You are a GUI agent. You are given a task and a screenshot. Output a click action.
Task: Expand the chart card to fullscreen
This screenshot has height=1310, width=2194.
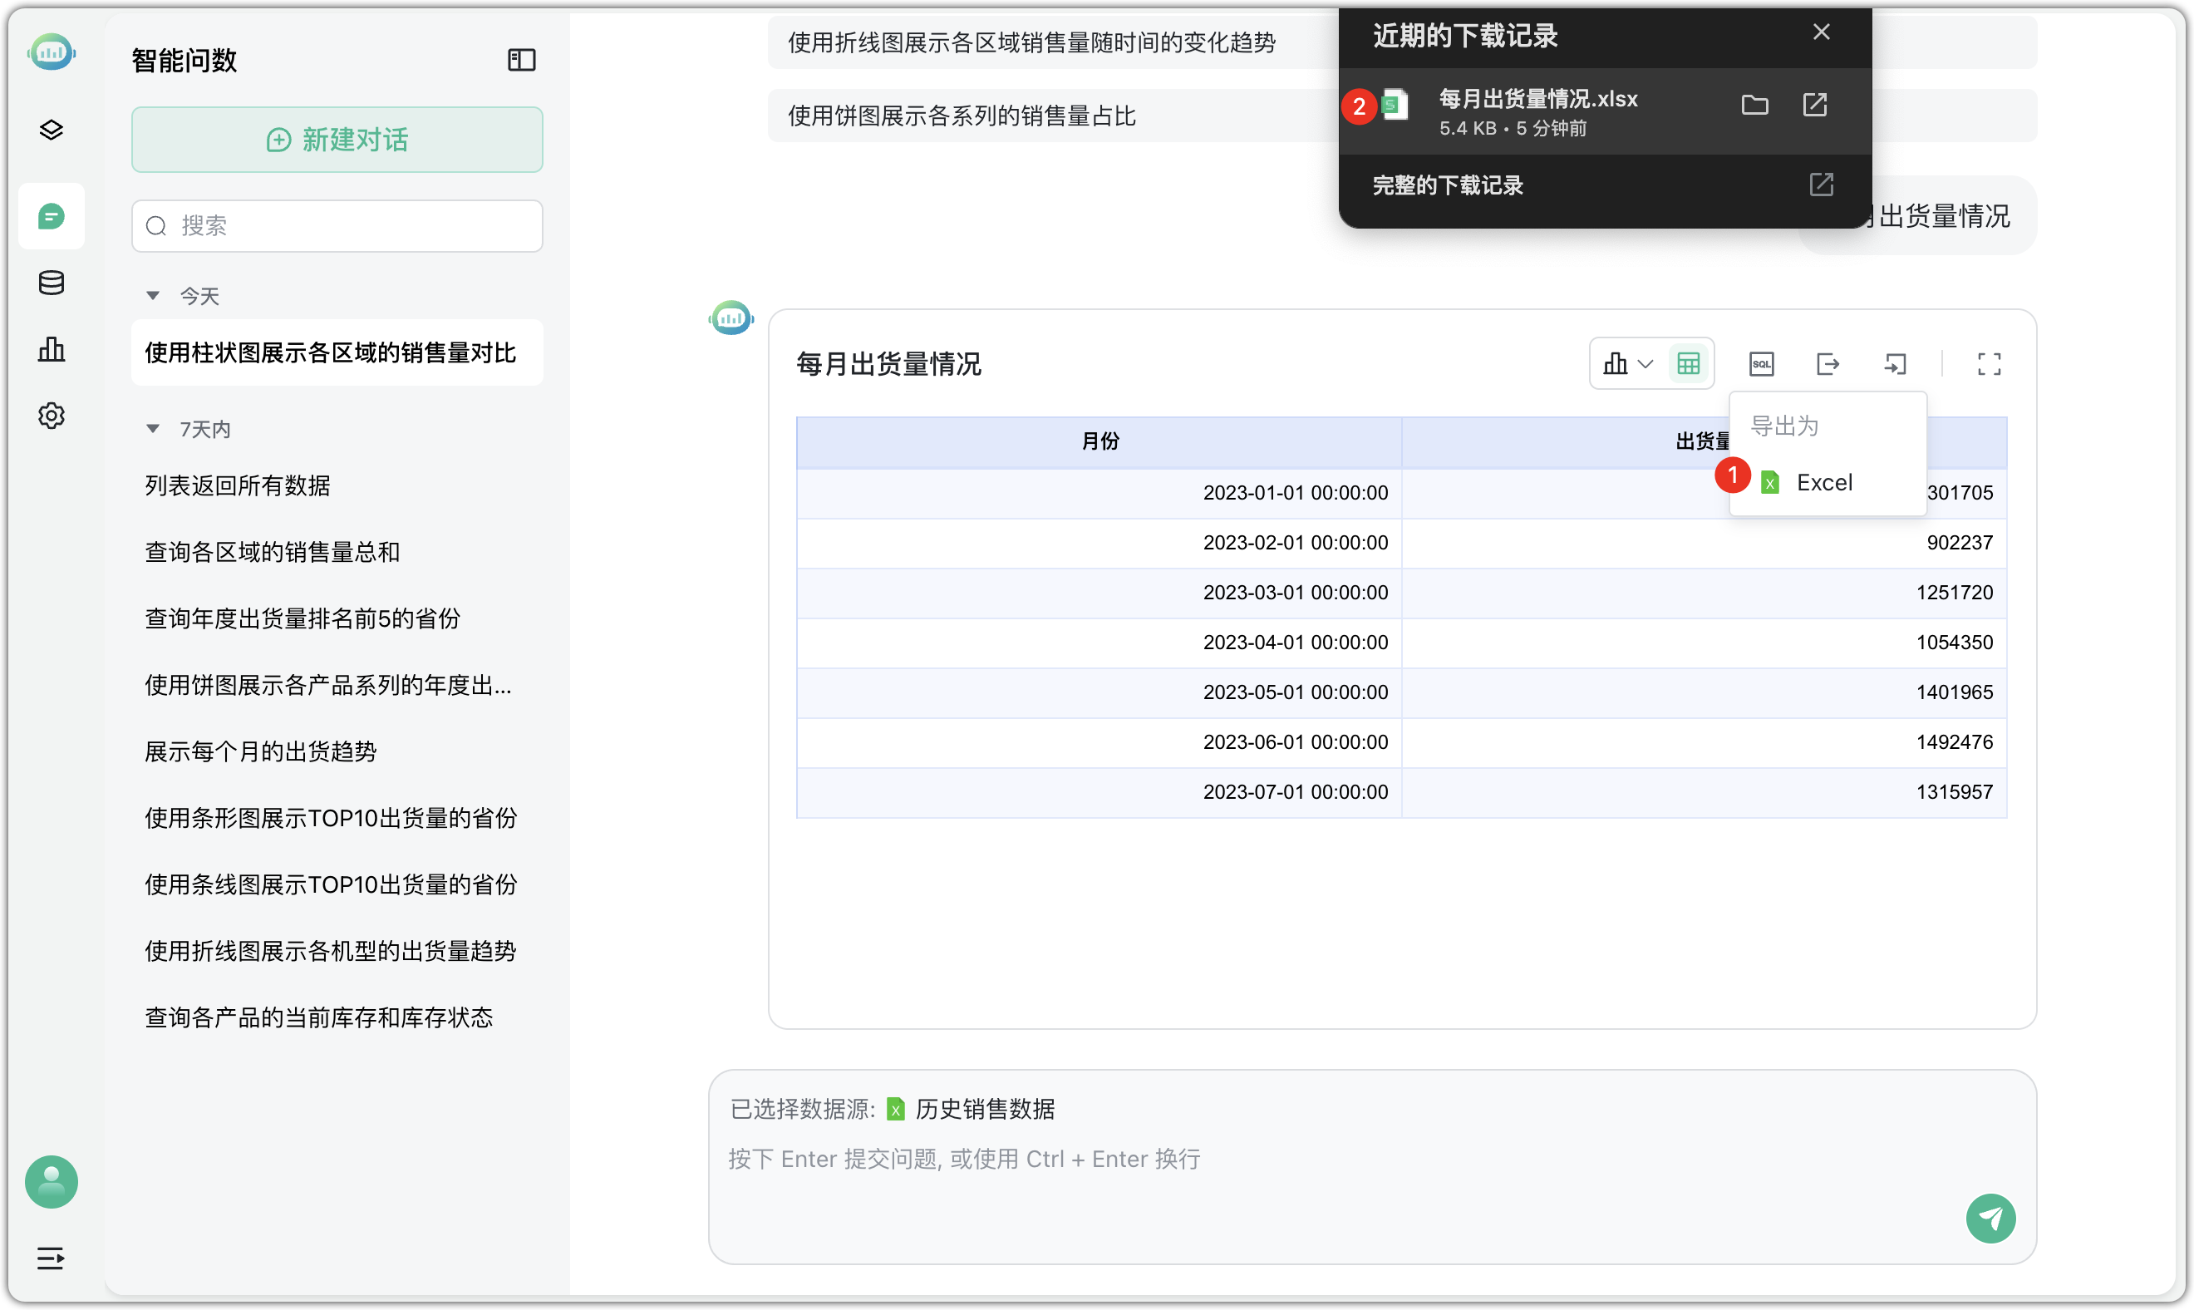click(1989, 364)
